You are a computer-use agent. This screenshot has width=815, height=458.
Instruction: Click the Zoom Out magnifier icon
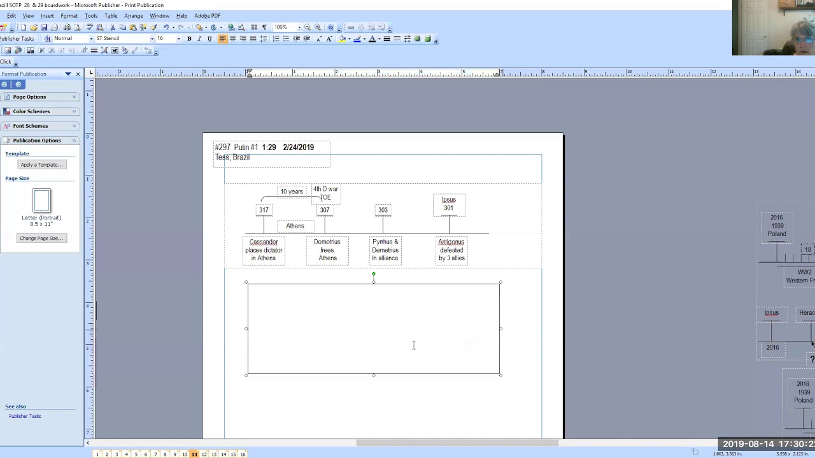pos(307,27)
